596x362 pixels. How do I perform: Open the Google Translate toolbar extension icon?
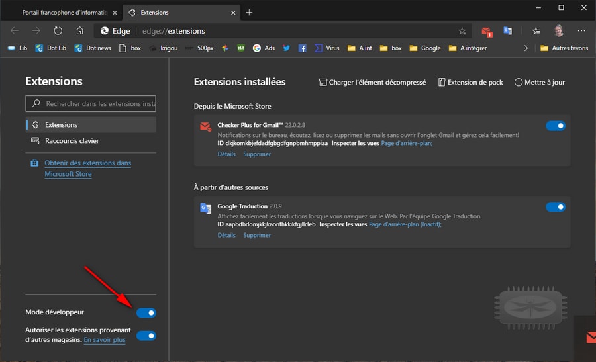coord(507,30)
